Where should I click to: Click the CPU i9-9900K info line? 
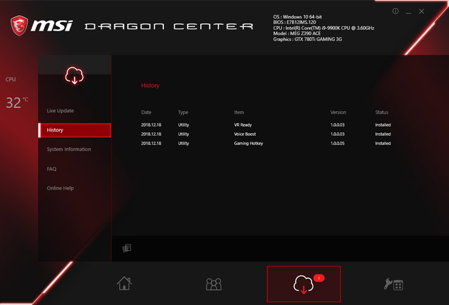pyautogui.click(x=324, y=28)
